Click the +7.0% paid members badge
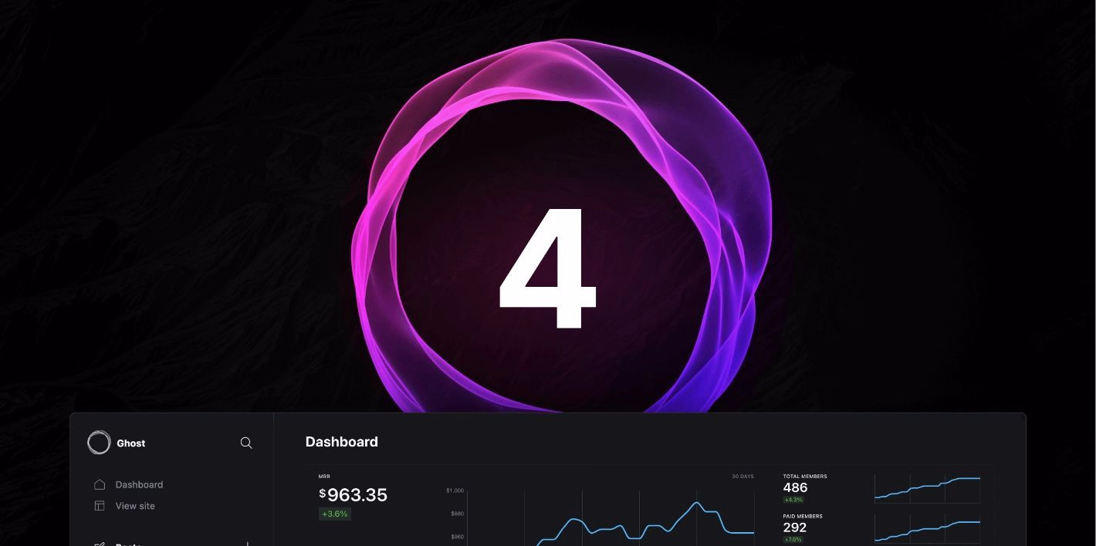1096x546 pixels. [793, 540]
